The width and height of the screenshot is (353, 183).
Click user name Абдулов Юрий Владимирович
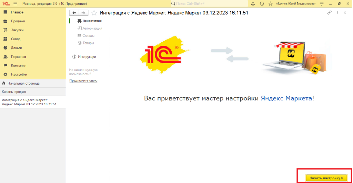296,3
